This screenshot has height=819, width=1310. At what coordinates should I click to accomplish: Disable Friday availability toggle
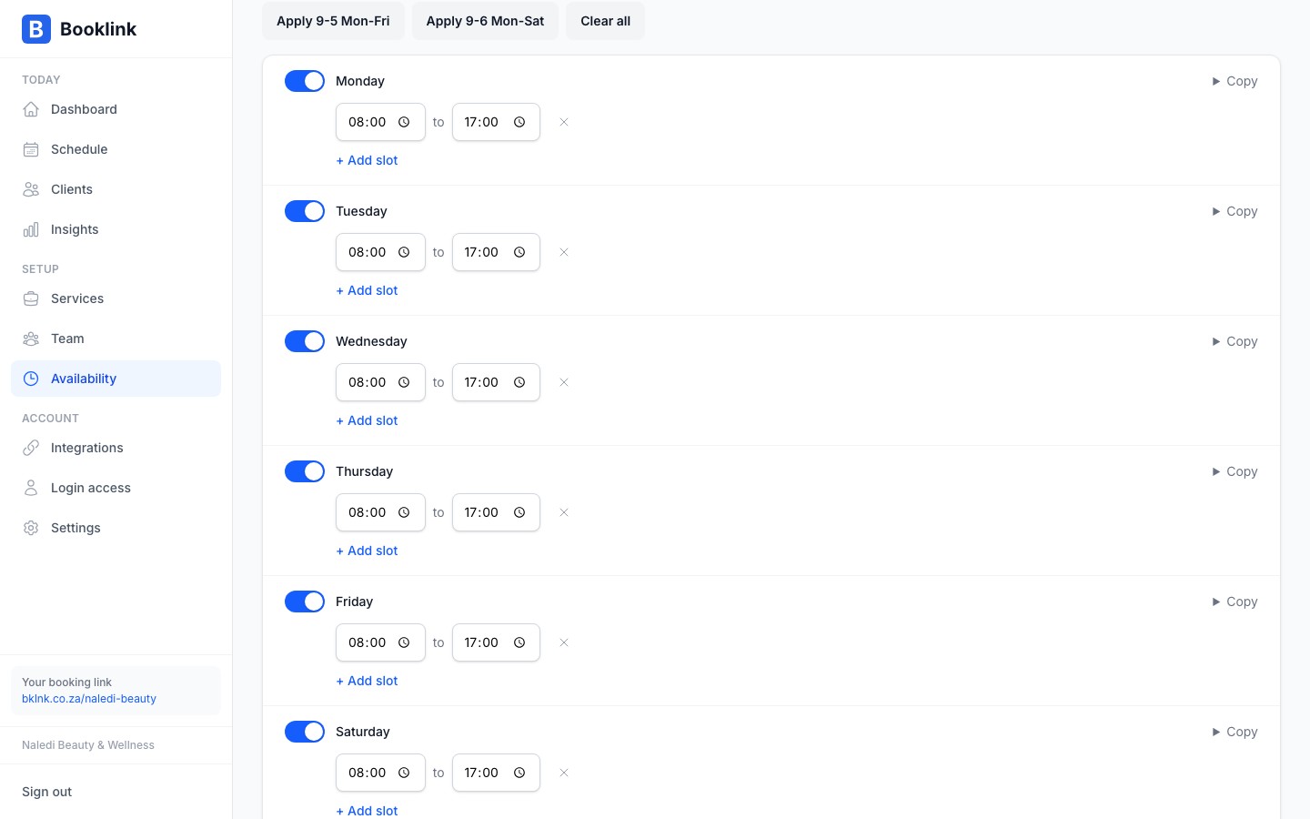point(305,602)
